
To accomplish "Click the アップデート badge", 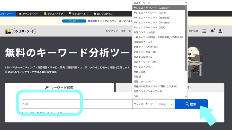I will click(x=74, y=21).
